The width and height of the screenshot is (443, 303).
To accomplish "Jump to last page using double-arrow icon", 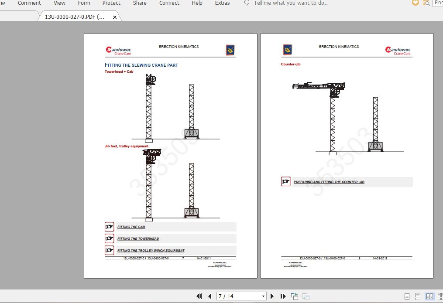I will (283, 296).
